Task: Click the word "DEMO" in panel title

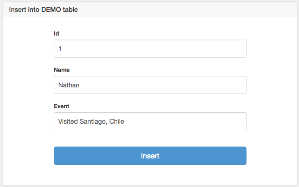Action: 51,10
